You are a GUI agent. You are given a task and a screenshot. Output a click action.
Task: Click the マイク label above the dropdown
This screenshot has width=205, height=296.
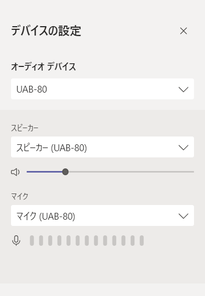point(20,196)
